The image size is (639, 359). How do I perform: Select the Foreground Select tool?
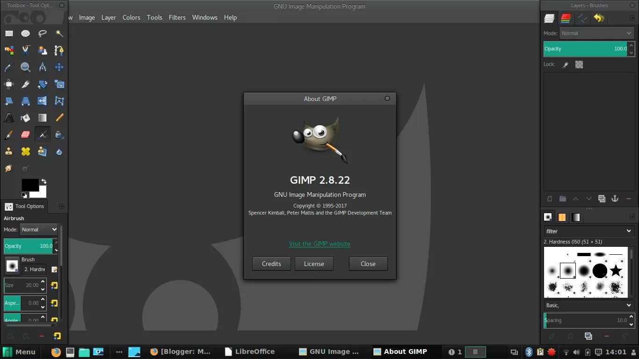coord(43,50)
